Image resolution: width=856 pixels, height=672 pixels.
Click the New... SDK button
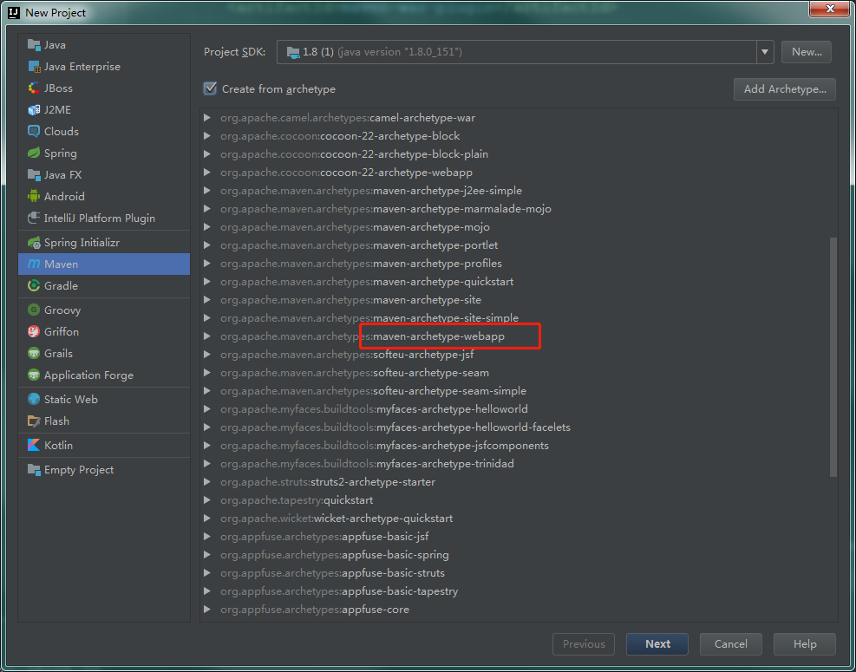(x=807, y=52)
